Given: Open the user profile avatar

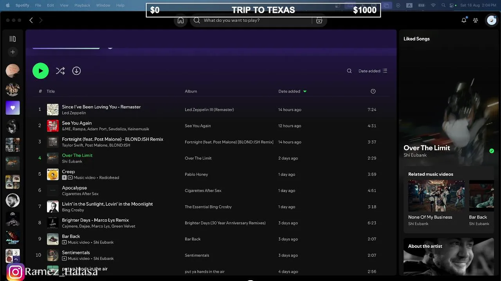Looking at the screenshot, I should [x=492, y=20].
